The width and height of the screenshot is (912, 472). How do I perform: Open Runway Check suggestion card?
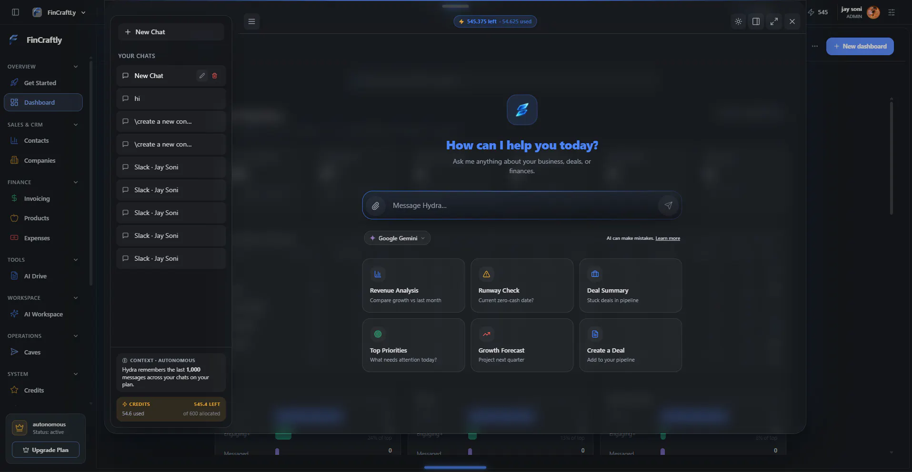point(522,285)
